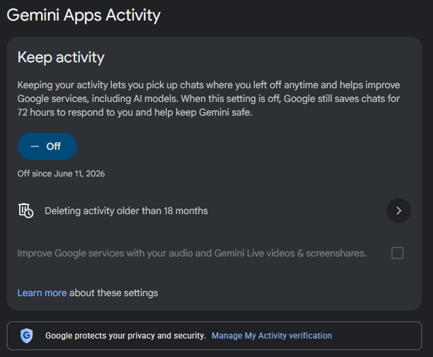Click the Off button for Keep activity
The width and height of the screenshot is (433, 357).
(x=47, y=146)
